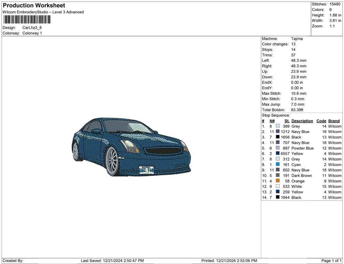
Task: Select the Orange swatch in row 11
Action: [x=278, y=181]
